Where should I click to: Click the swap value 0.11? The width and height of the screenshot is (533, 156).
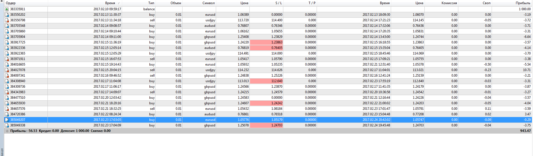(488, 109)
